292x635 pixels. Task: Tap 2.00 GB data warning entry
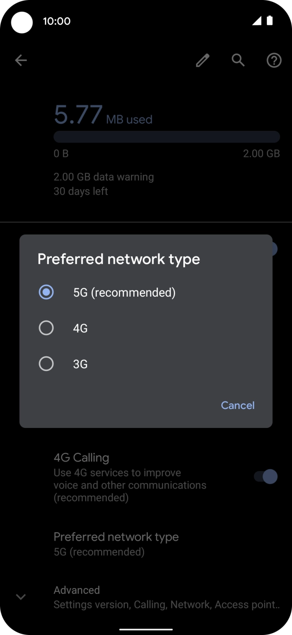(x=104, y=177)
